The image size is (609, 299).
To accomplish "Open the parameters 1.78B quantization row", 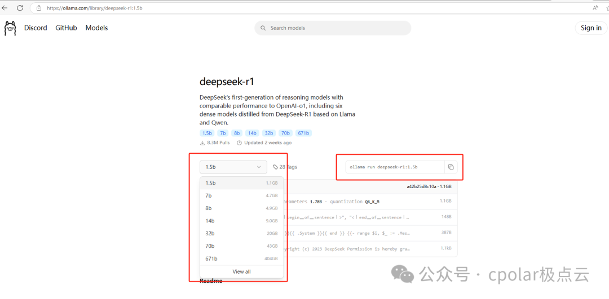I will pyautogui.click(x=370, y=201).
